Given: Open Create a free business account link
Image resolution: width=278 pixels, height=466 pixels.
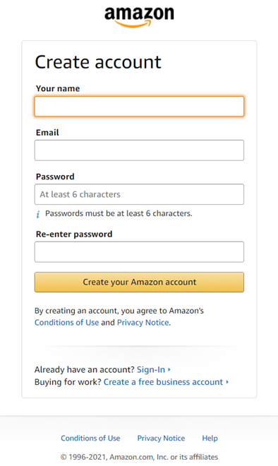Looking at the screenshot, I should click(163, 382).
